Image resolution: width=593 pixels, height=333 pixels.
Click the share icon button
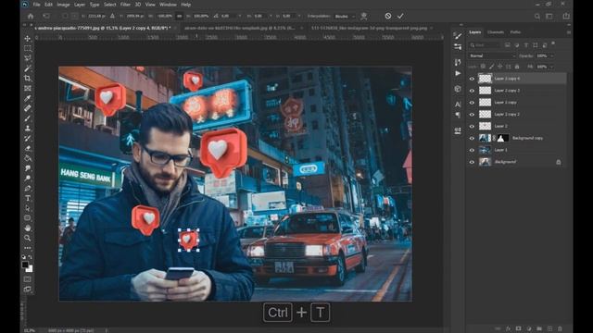[x=566, y=17]
